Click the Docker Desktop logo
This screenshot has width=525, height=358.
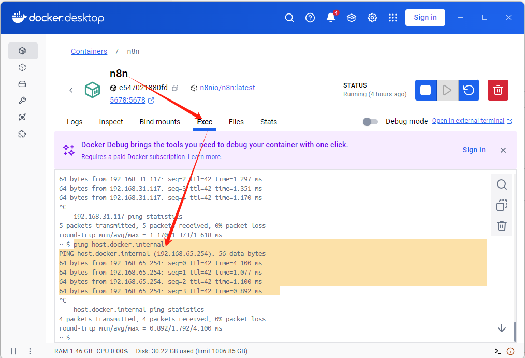(x=59, y=18)
